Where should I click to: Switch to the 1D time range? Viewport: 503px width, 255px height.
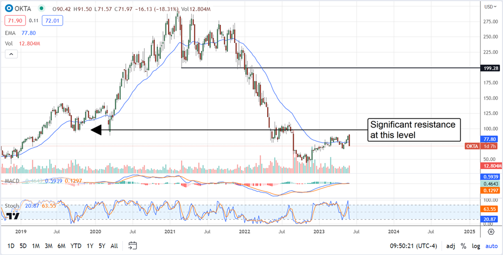pyautogui.click(x=11, y=246)
